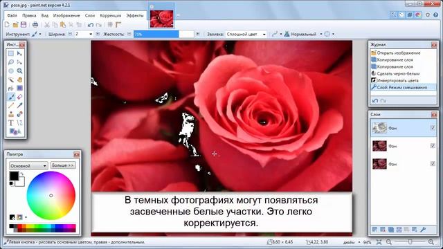Click the undo arrow in Журнал panel
The height and width of the screenshot is (249, 443).
tap(375, 100)
